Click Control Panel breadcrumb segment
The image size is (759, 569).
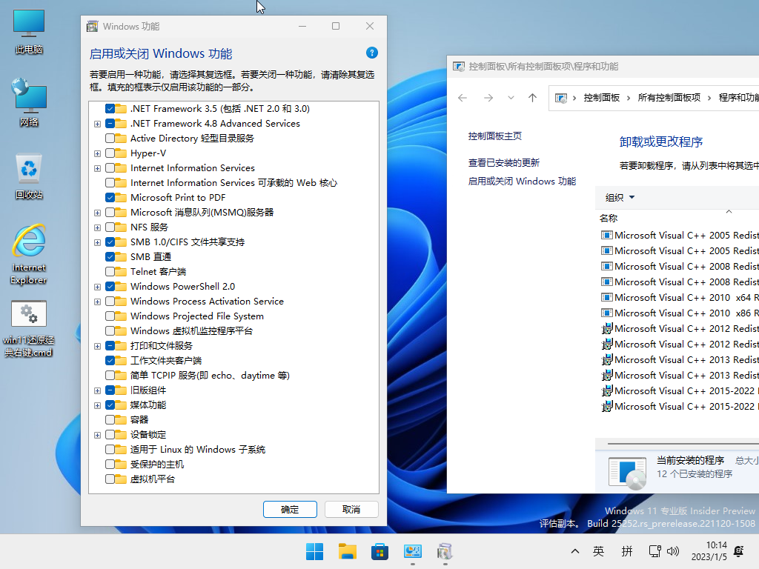(x=602, y=98)
